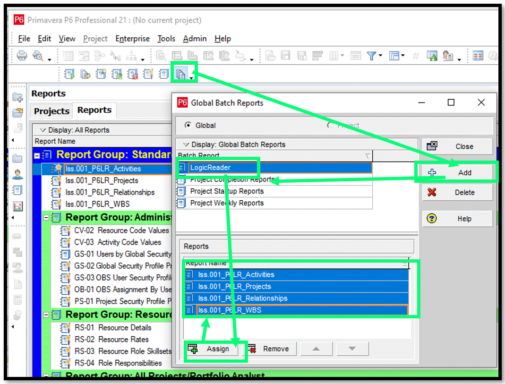The width and height of the screenshot is (505, 384).
Task: Open the dropdown arrow beside Batch Reports icon
Action: pos(191,77)
